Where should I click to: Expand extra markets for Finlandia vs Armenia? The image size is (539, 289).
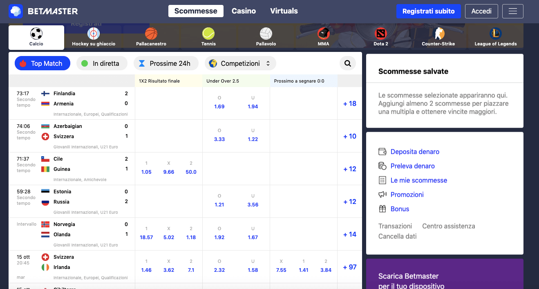pos(349,103)
